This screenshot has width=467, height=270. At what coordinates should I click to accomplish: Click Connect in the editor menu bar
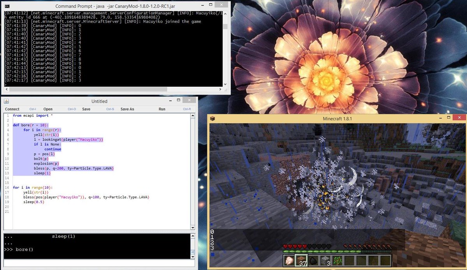tap(12, 109)
